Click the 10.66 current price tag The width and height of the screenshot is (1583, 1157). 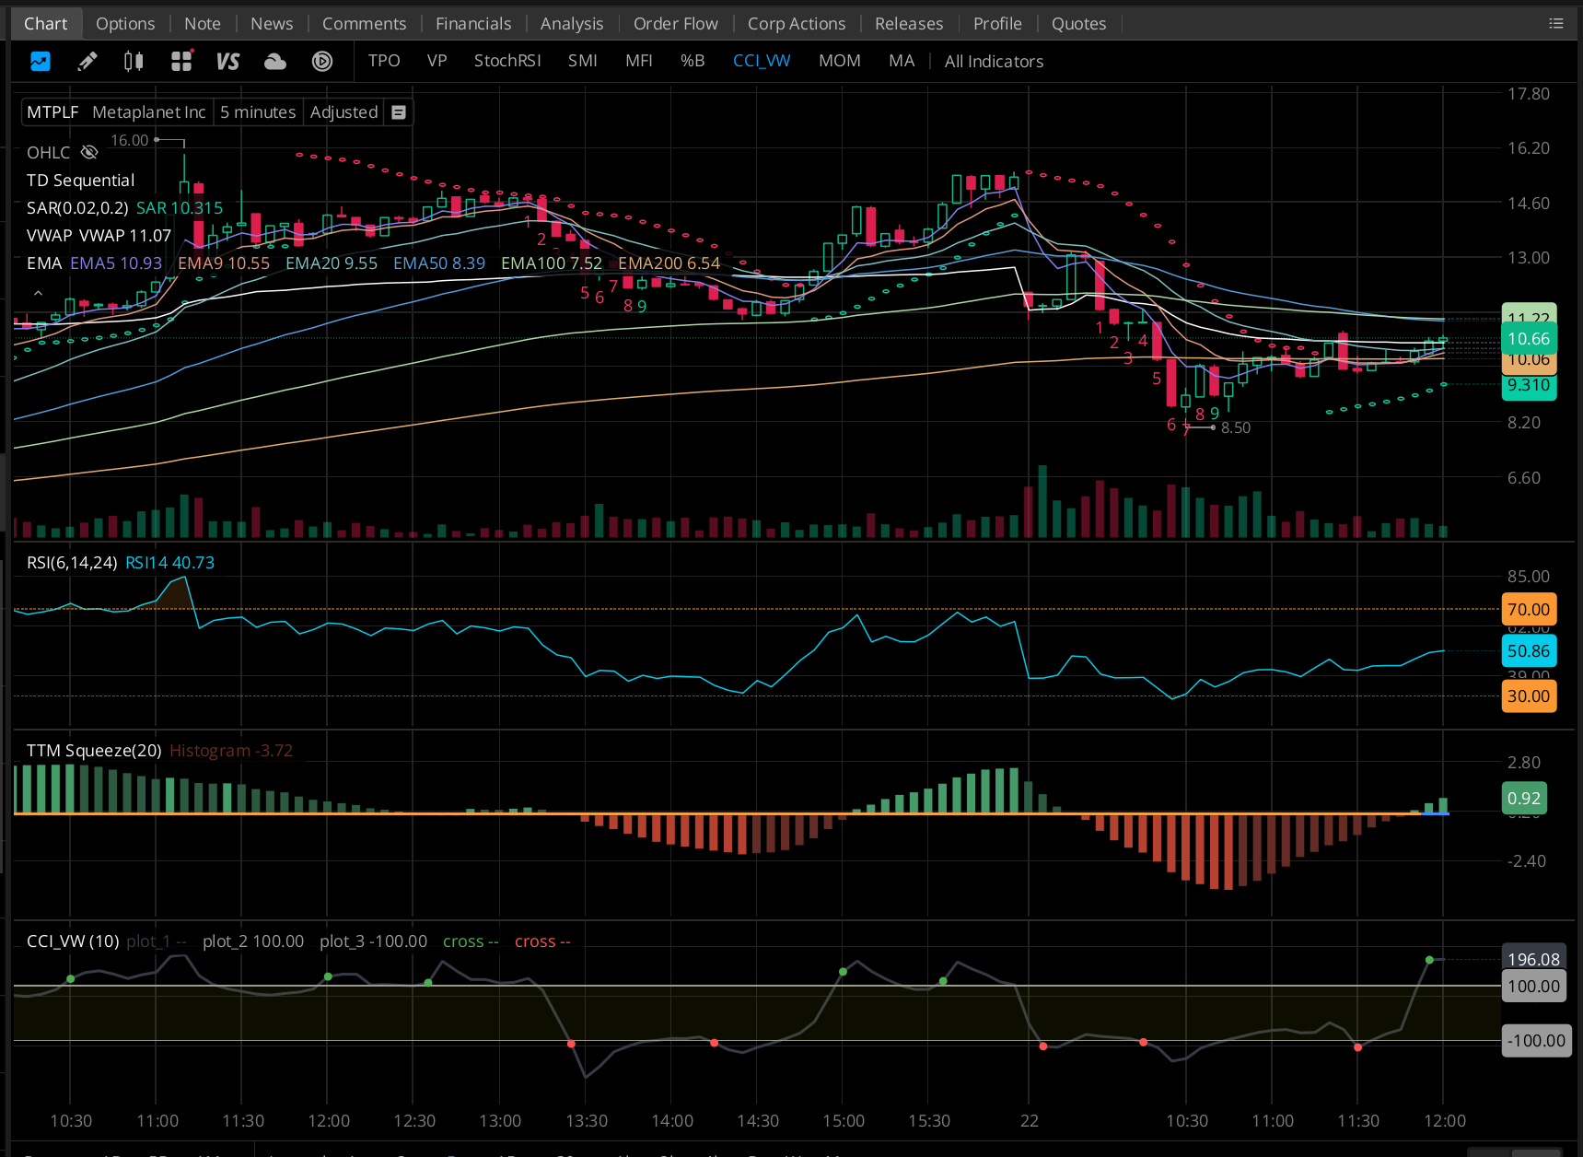(x=1529, y=339)
